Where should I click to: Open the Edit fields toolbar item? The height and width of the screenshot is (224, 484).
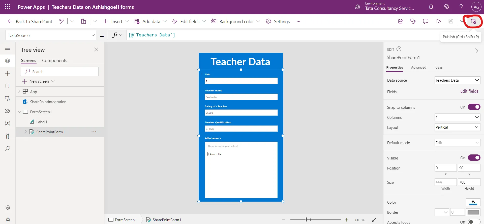(189, 21)
